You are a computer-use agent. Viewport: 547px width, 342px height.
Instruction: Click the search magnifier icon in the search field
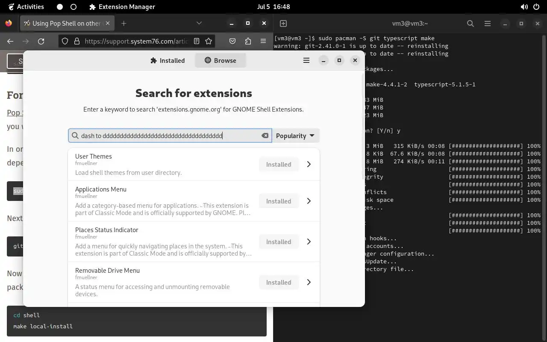pyautogui.click(x=75, y=136)
